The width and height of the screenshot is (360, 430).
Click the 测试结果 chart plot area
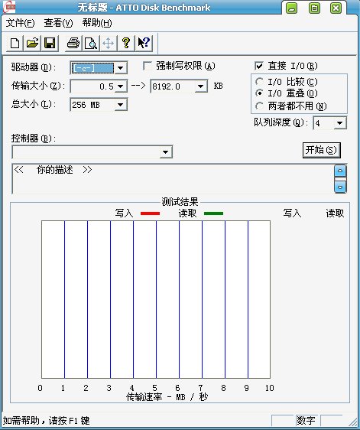click(156, 299)
